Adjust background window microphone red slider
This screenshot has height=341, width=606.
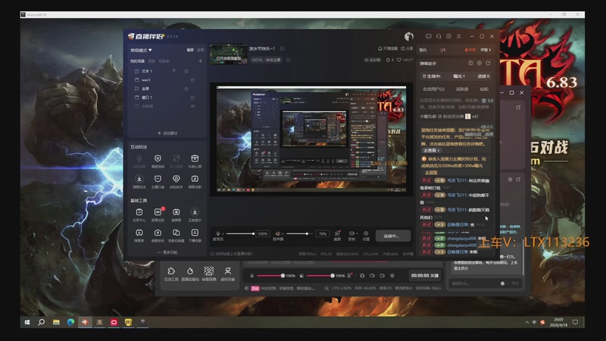point(270,276)
